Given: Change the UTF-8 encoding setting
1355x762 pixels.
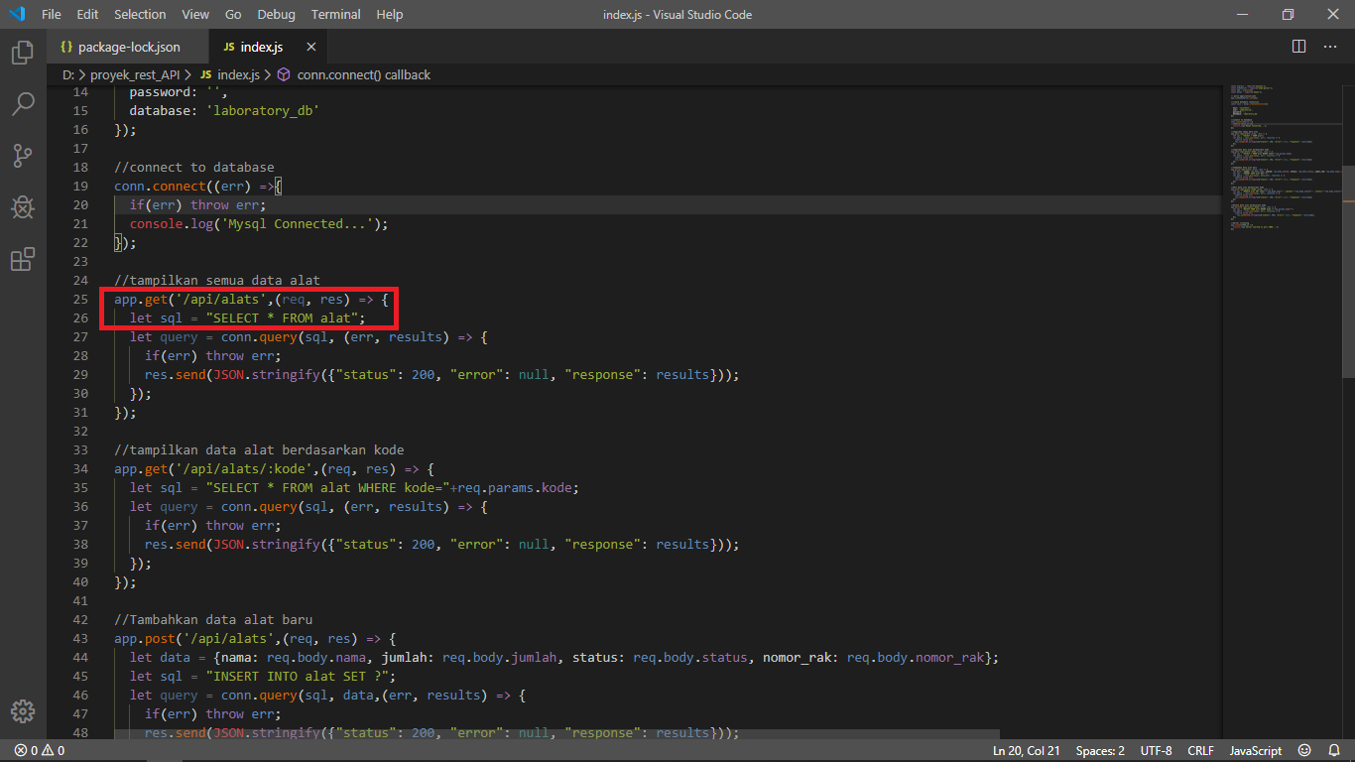Looking at the screenshot, I should pos(1156,750).
